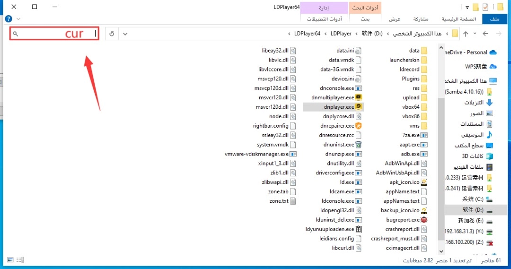
Task: Click the zone.txt text file icon
Action: [293, 201]
